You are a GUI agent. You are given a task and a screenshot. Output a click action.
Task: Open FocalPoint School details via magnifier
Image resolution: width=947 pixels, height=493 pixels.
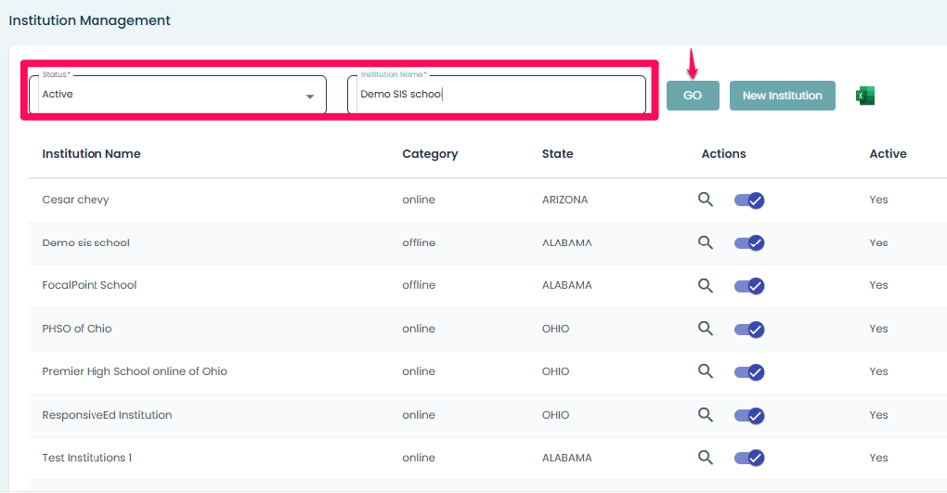tap(706, 285)
